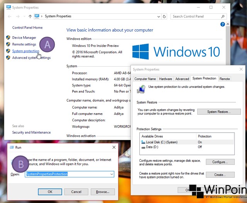Click the search magnifier icon

(x=223, y=17)
